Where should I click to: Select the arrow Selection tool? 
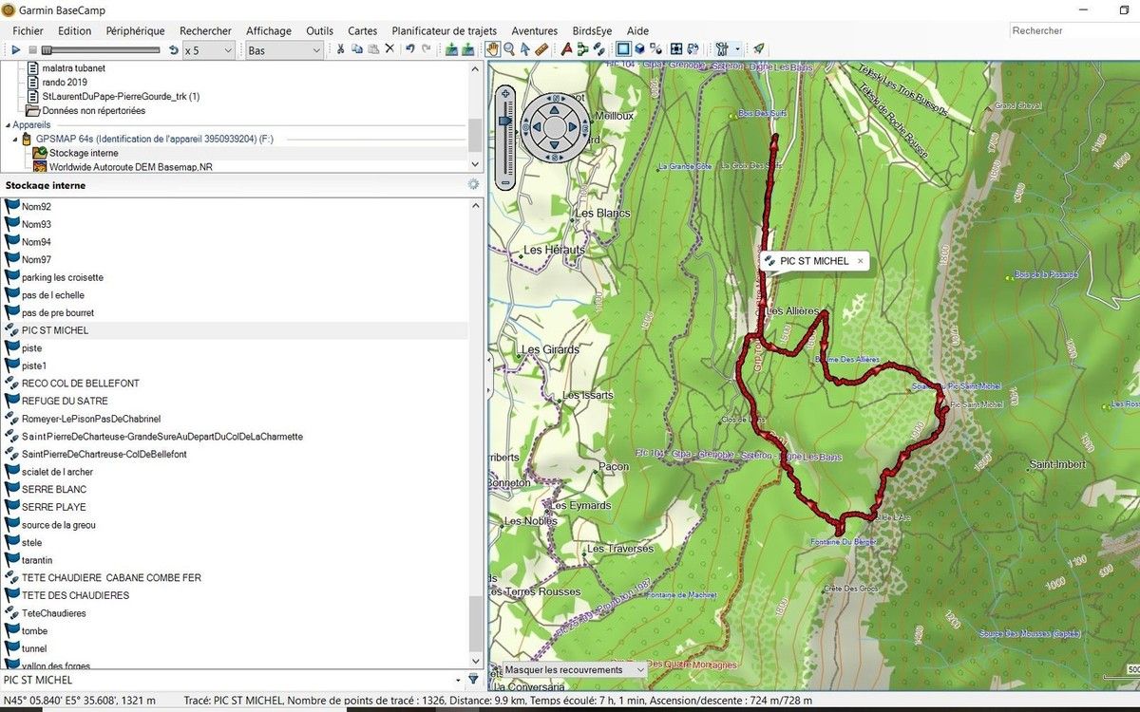click(x=524, y=49)
